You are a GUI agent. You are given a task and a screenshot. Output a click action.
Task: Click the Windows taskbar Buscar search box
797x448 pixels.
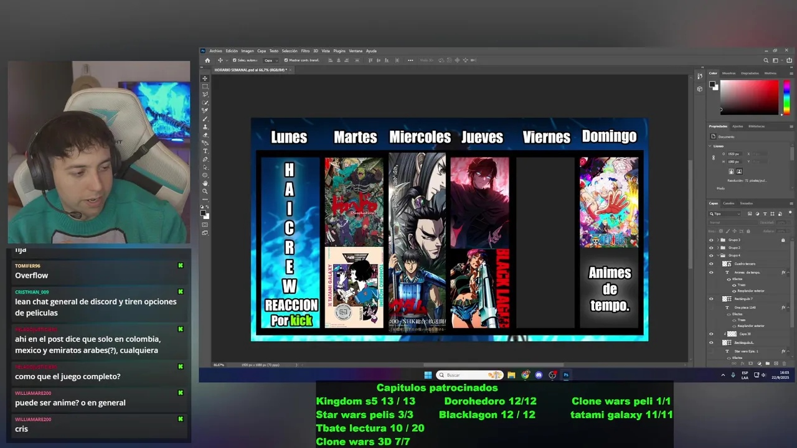tap(469, 375)
